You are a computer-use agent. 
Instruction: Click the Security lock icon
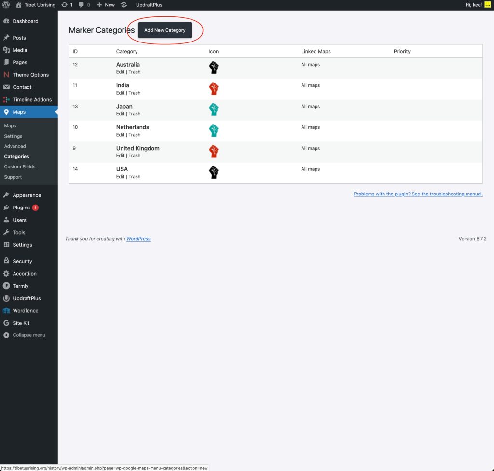click(x=6, y=261)
